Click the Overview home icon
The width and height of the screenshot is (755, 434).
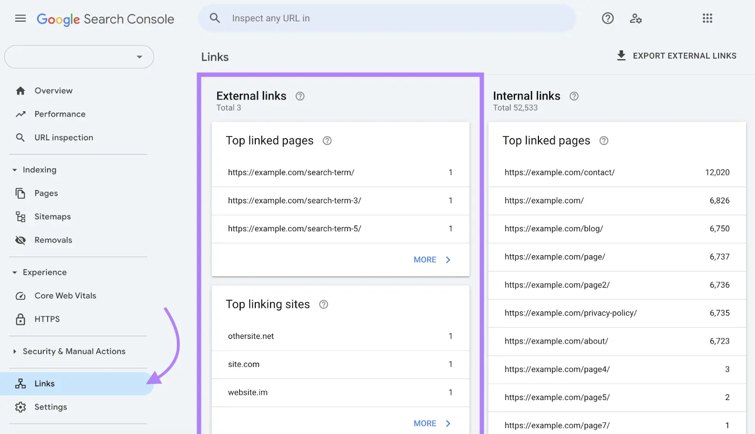[x=20, y=91]
